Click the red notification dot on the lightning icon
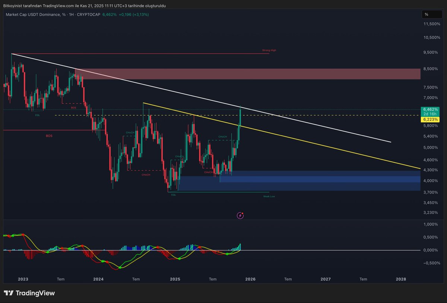This screenshot has height=303, width=447. [x=242, y=213]
